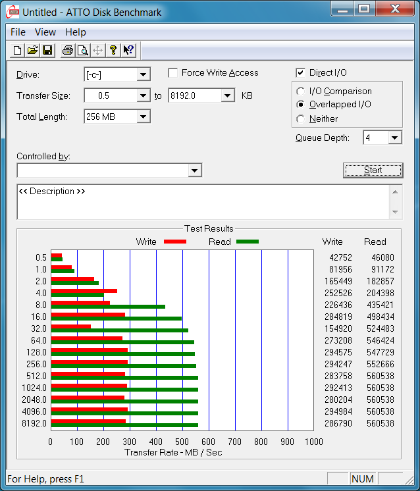
Task: Maximize the ATTO Disk Benchmark window
Action: [364, 9]
